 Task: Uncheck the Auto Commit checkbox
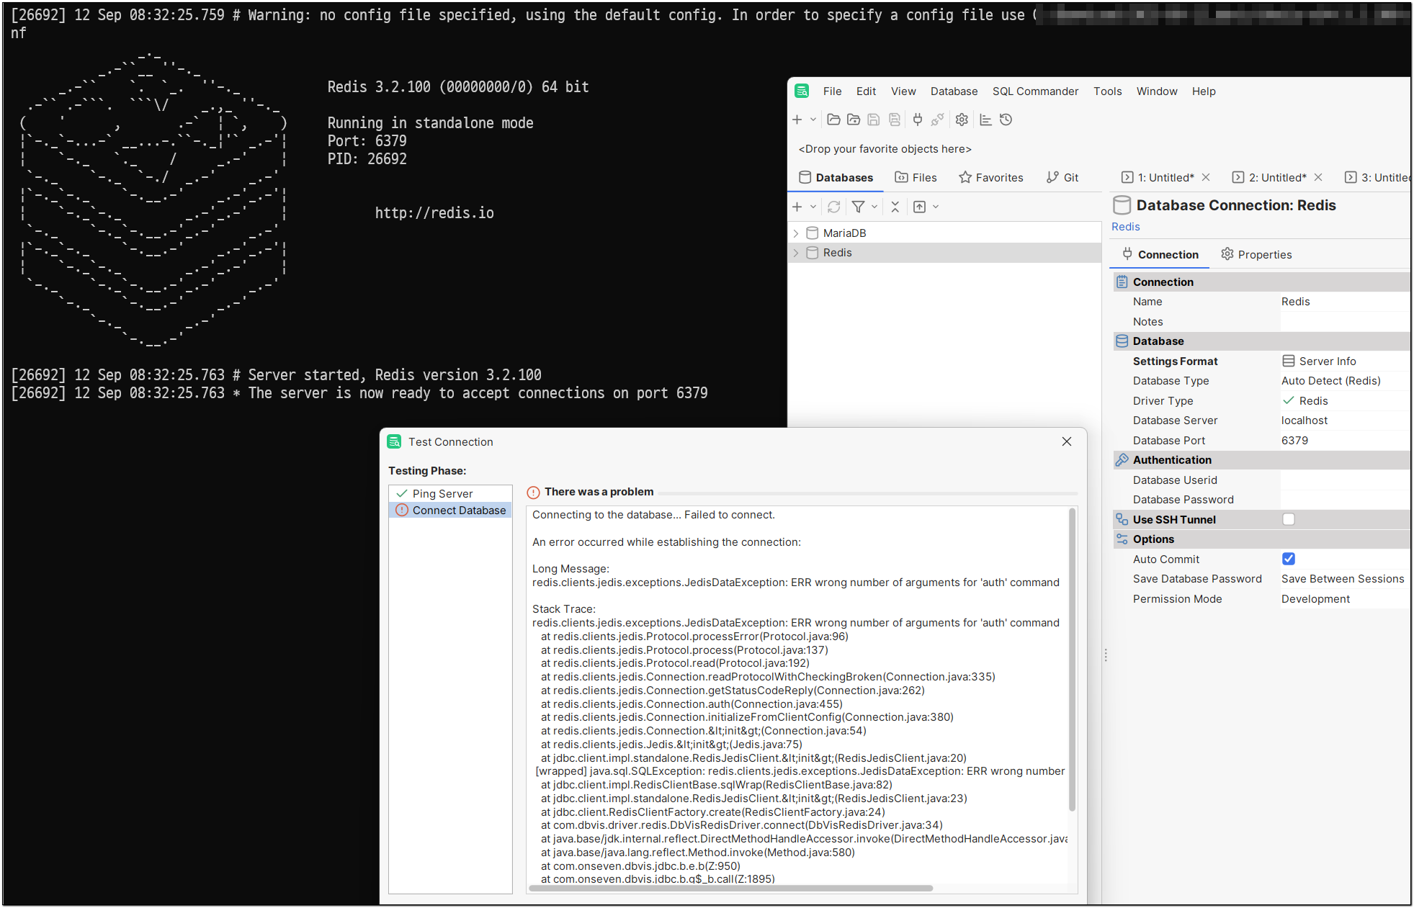point(1289,559)
